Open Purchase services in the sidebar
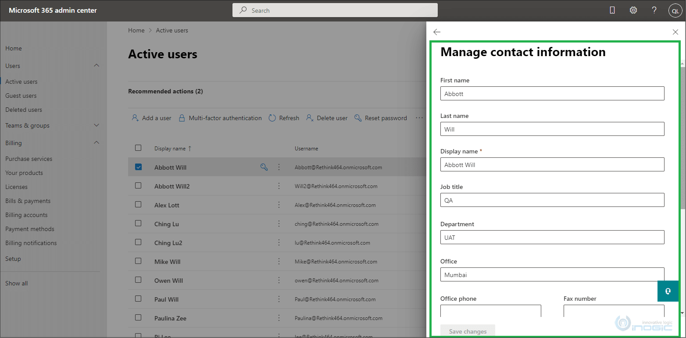 29,159
